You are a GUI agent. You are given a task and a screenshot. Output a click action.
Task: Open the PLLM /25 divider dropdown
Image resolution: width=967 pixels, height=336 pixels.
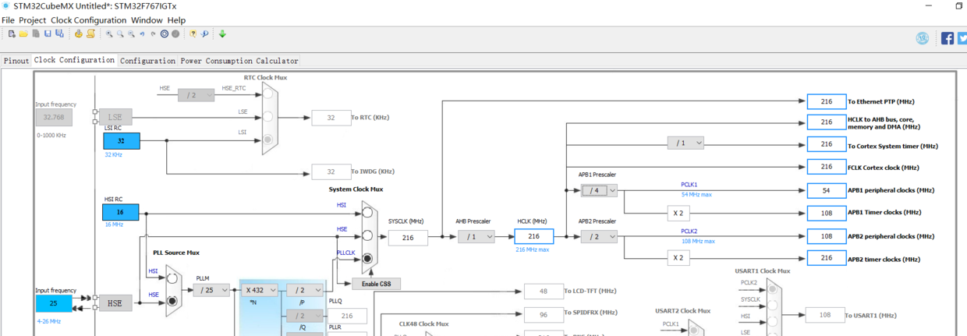tap(211, 290)
